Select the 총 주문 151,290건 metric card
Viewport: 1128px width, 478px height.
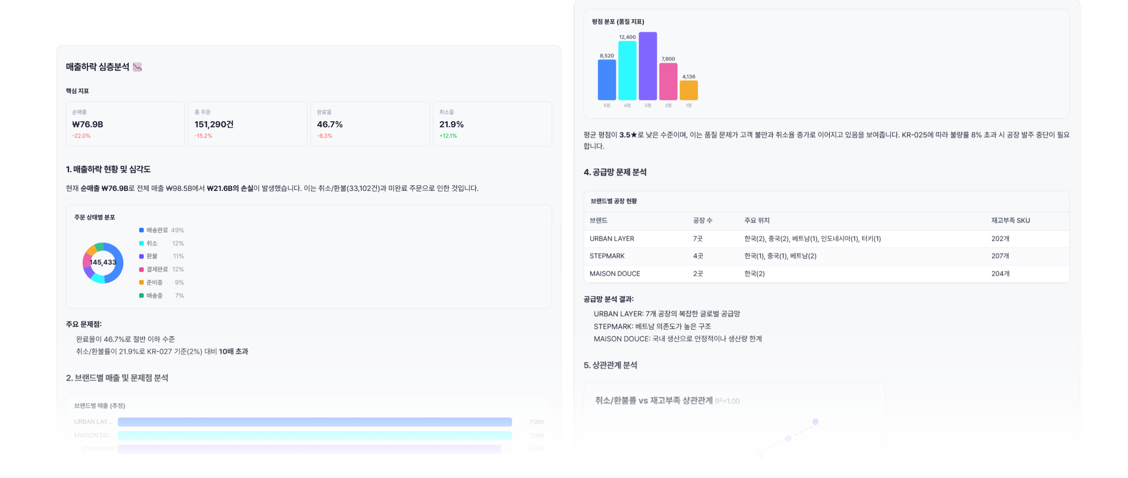(x=248, y=124)
